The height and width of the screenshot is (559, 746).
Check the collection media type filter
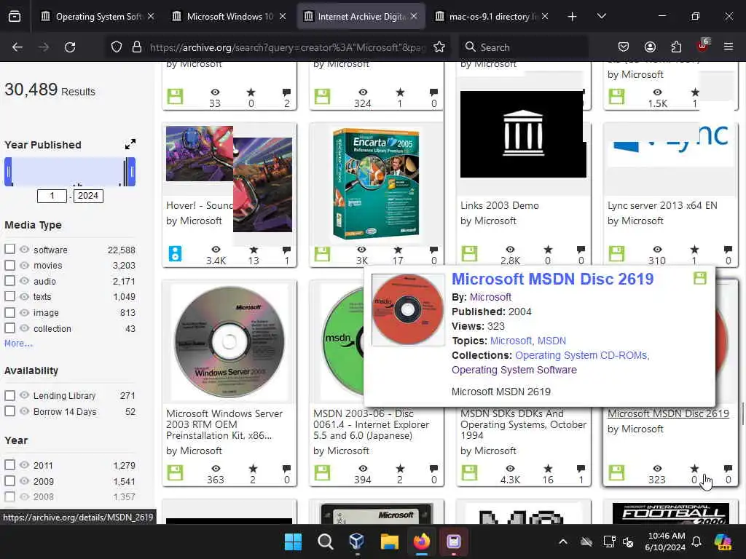(x=9, y=328)
